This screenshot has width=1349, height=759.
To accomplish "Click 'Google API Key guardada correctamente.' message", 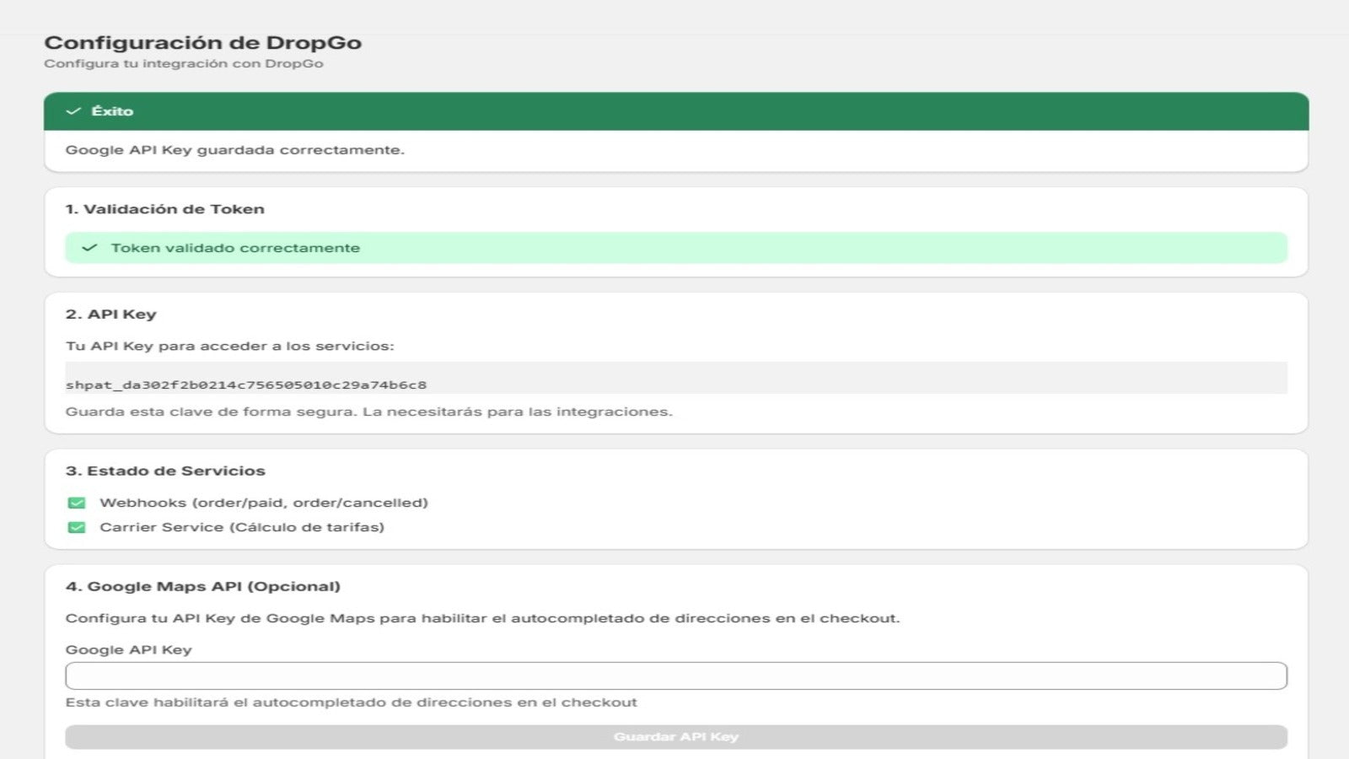I will pos(235,150).
